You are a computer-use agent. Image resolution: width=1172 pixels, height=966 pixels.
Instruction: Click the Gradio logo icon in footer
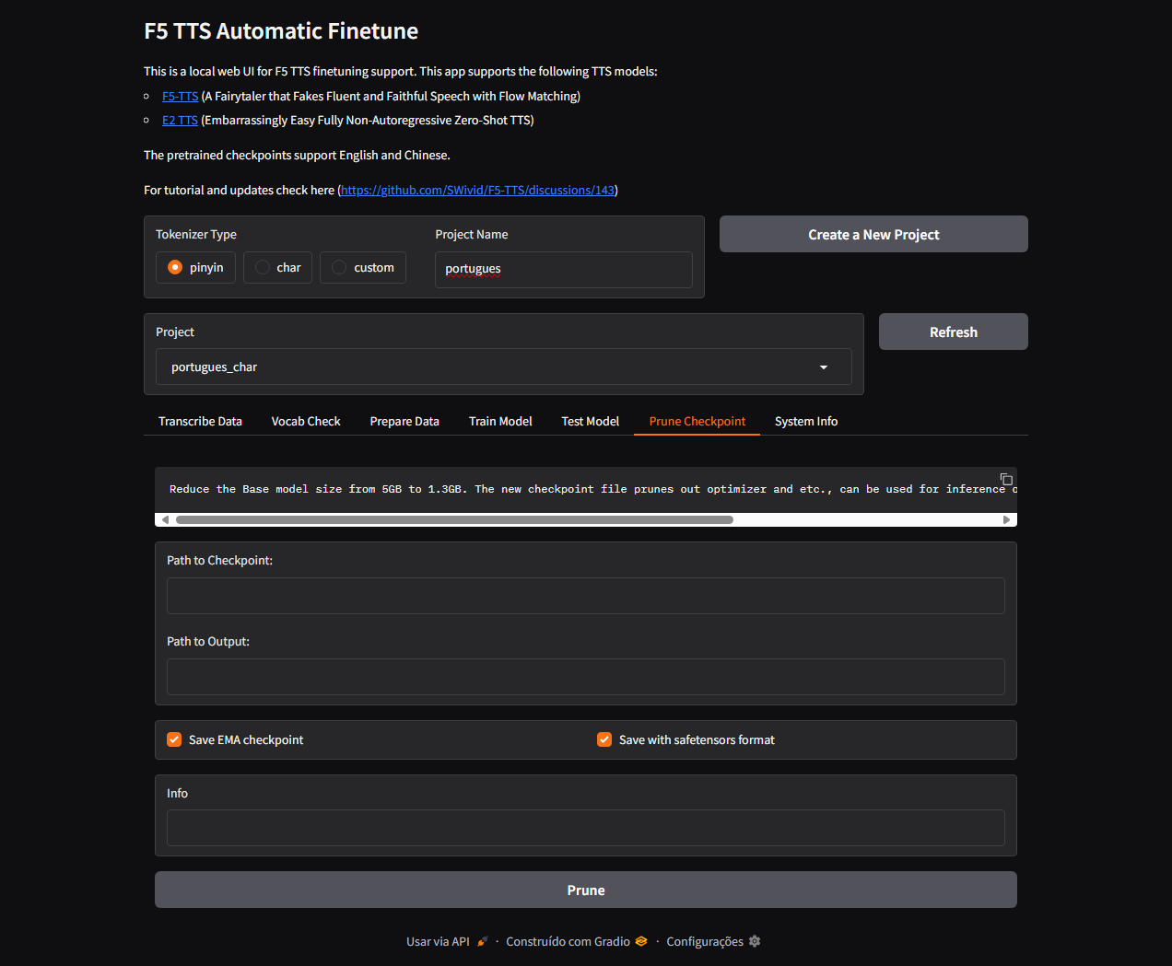641,941
